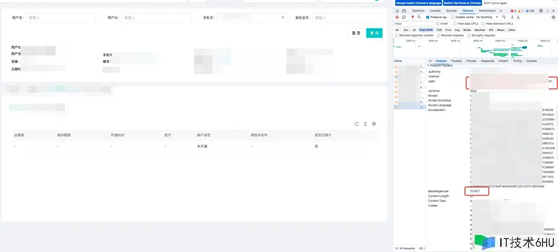Open network search magnifier icon
This screenshot has width=558, height=252.
click(419, 17)
